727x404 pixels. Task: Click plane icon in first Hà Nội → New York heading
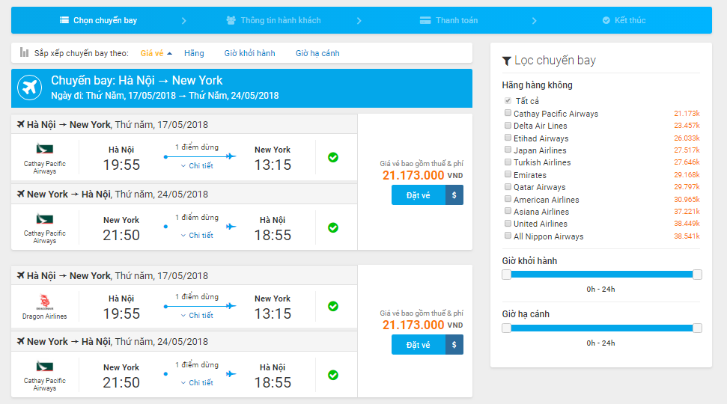[20, 124]
